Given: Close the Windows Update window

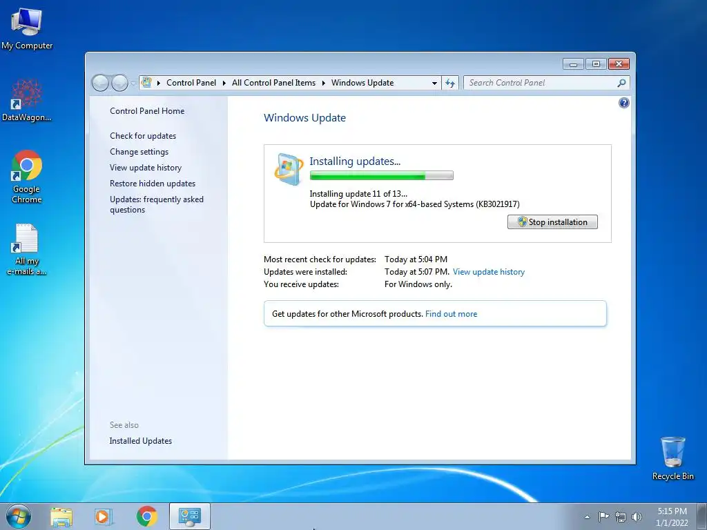Looking at the screenshot, I should click(x=619, y=64).
